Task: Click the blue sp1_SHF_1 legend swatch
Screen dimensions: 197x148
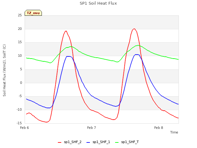Action: click(x=88, y=142)
